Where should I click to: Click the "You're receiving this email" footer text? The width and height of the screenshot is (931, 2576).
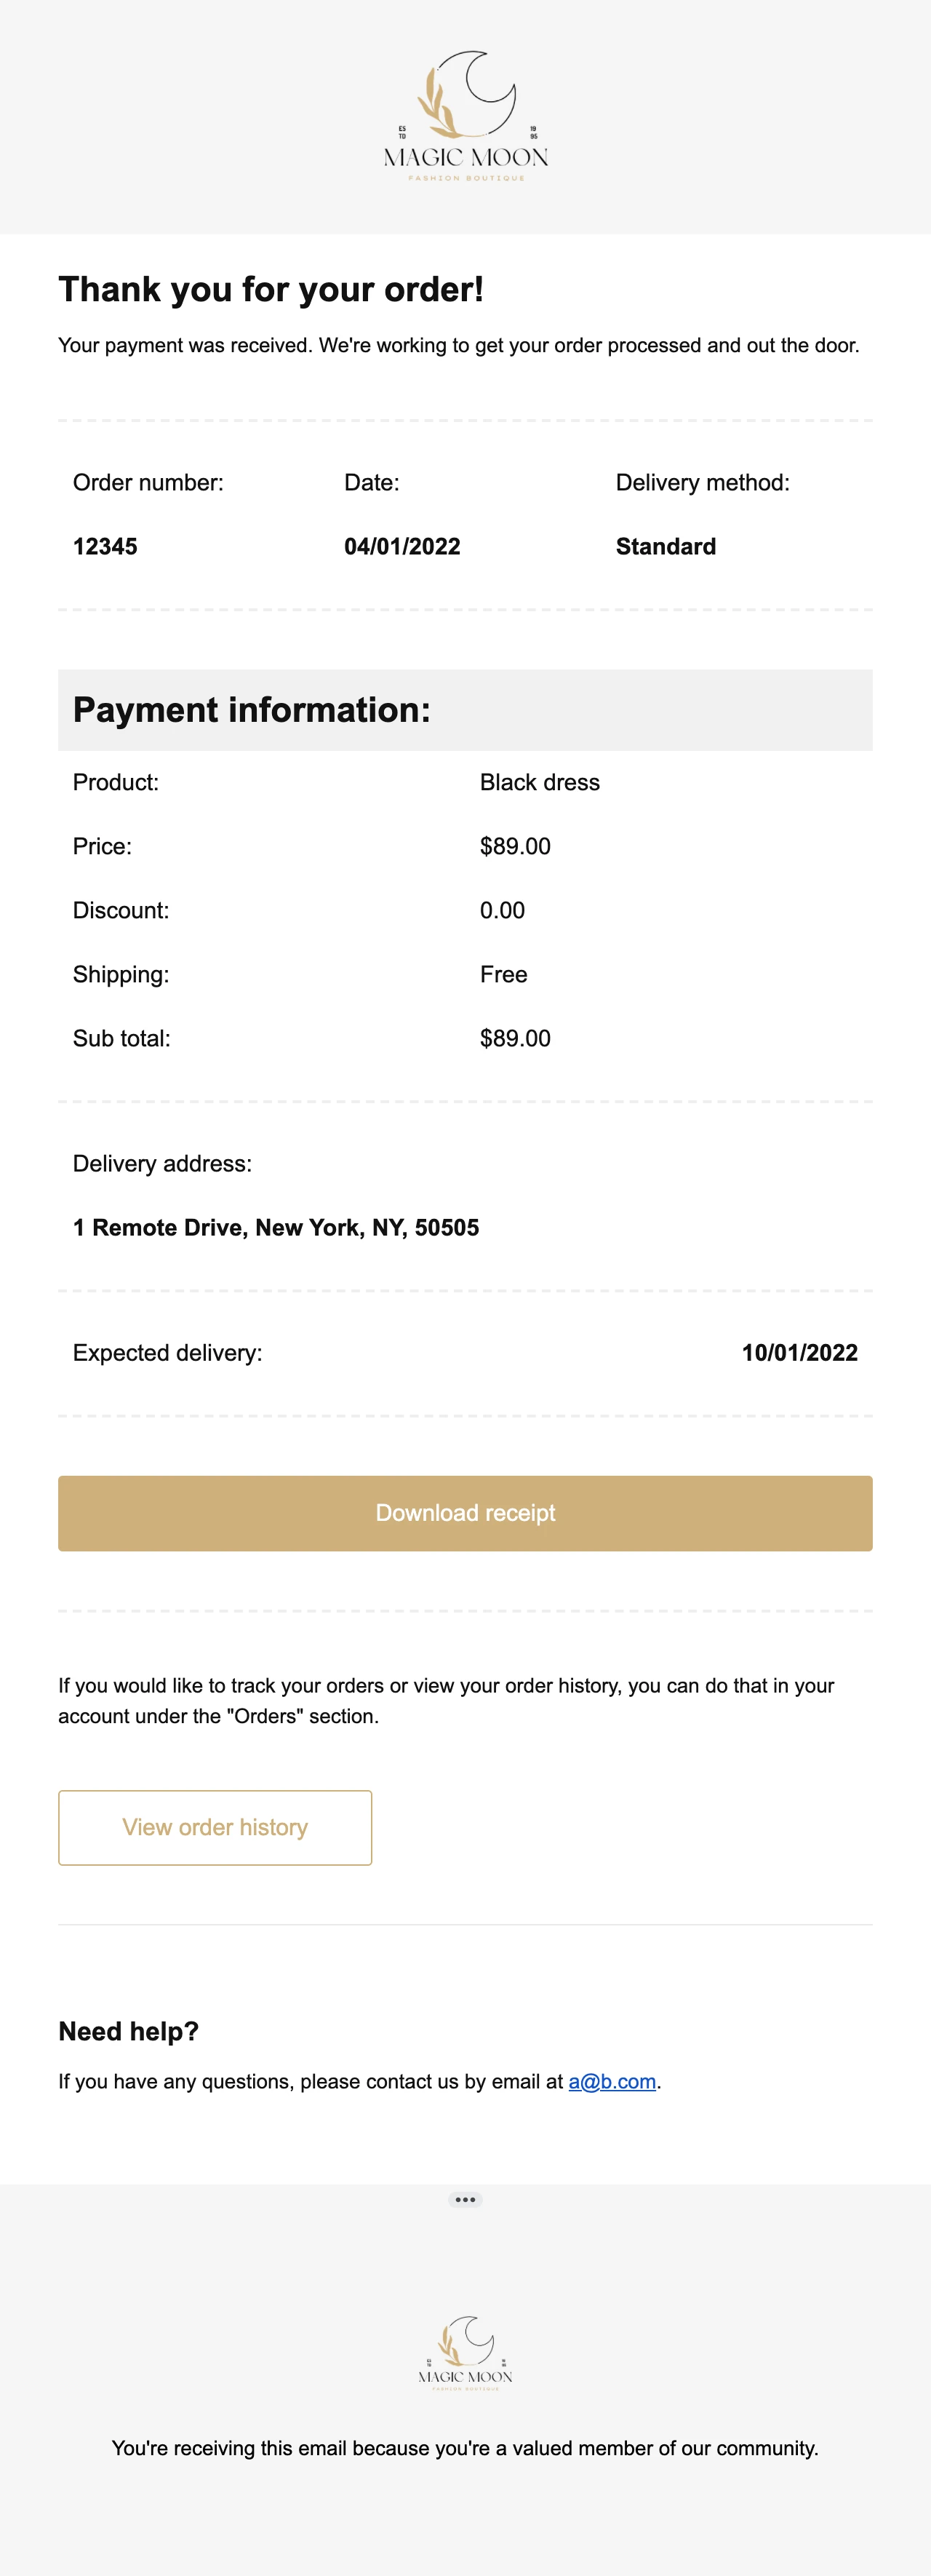point(465,2448)
